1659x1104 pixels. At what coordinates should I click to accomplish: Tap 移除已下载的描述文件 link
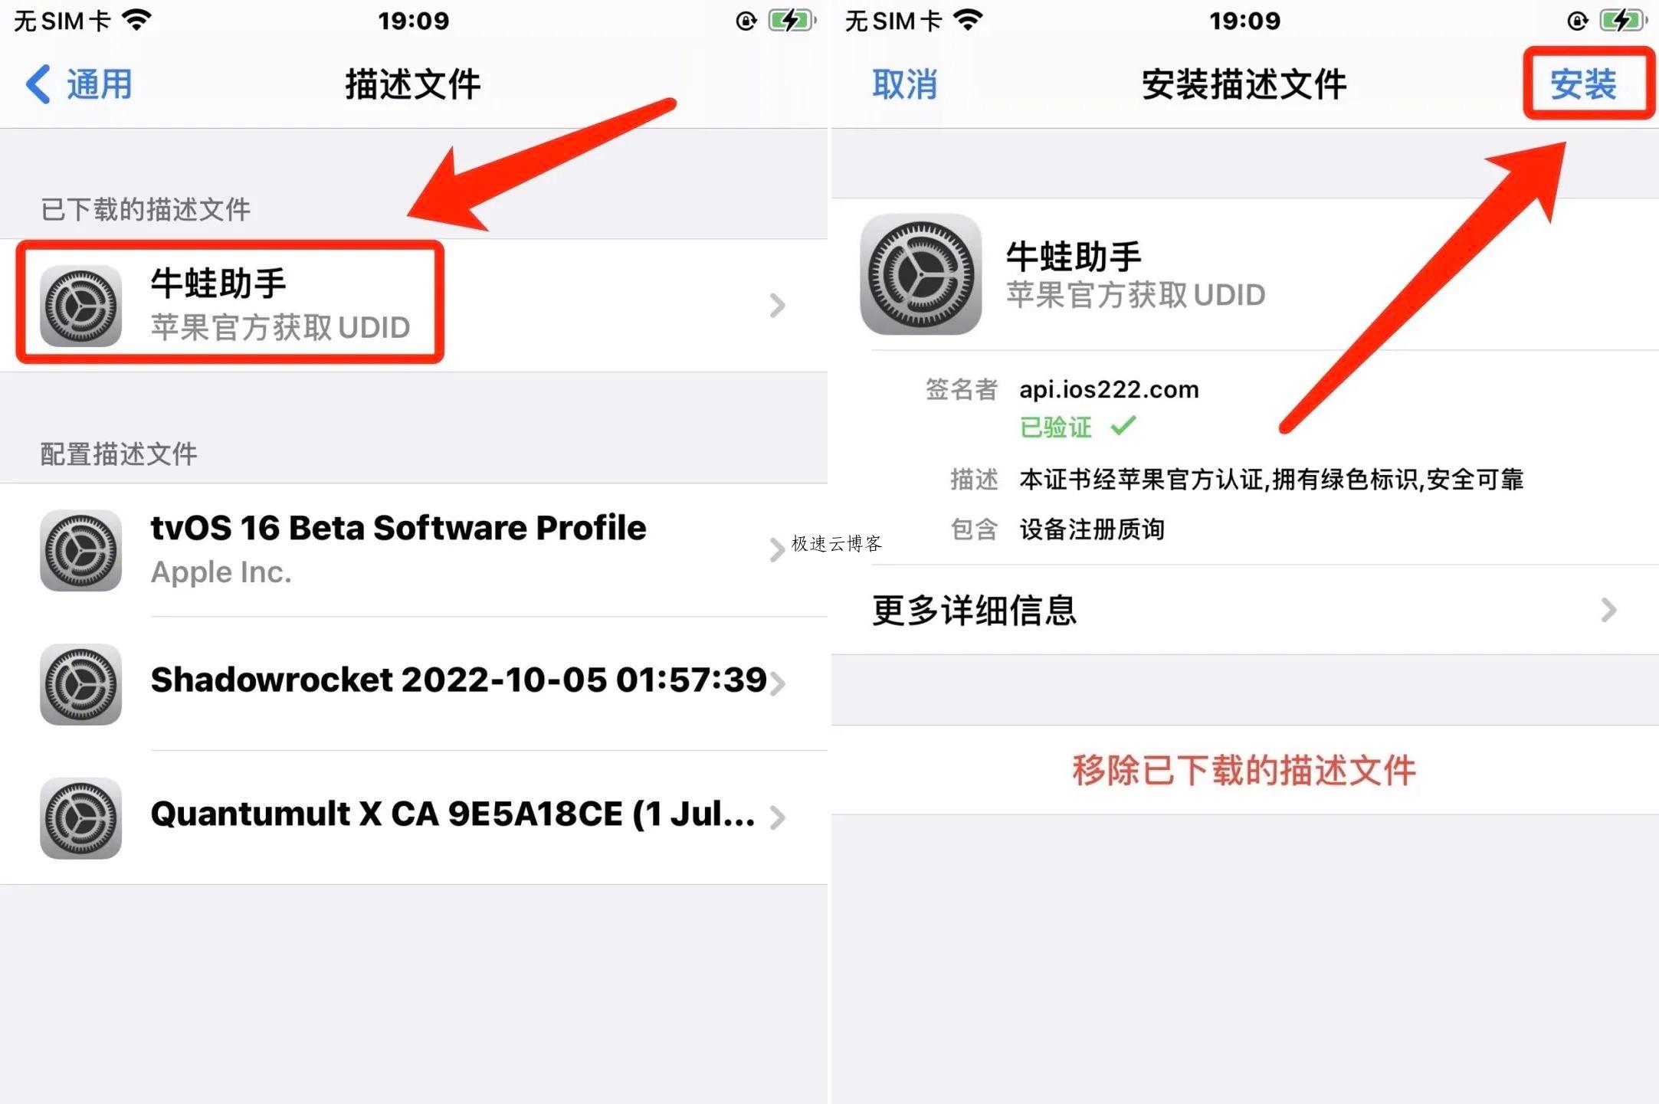click(x=1244, y=770)
